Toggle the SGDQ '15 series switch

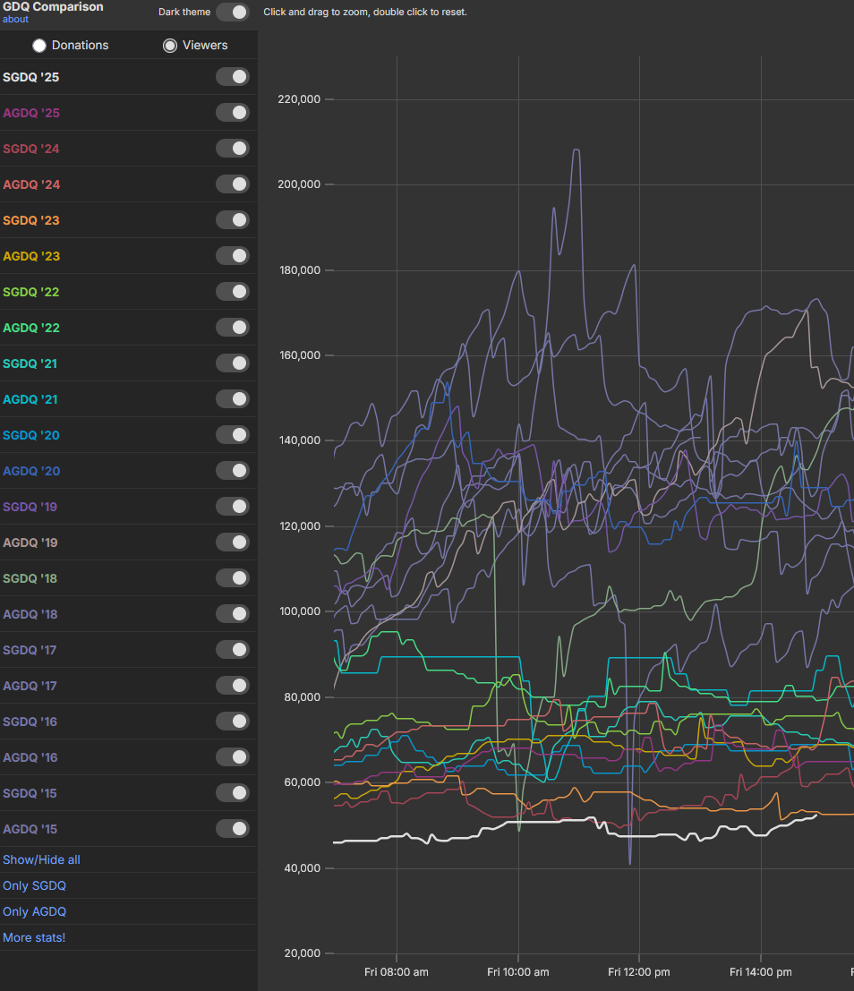point(232,793)
